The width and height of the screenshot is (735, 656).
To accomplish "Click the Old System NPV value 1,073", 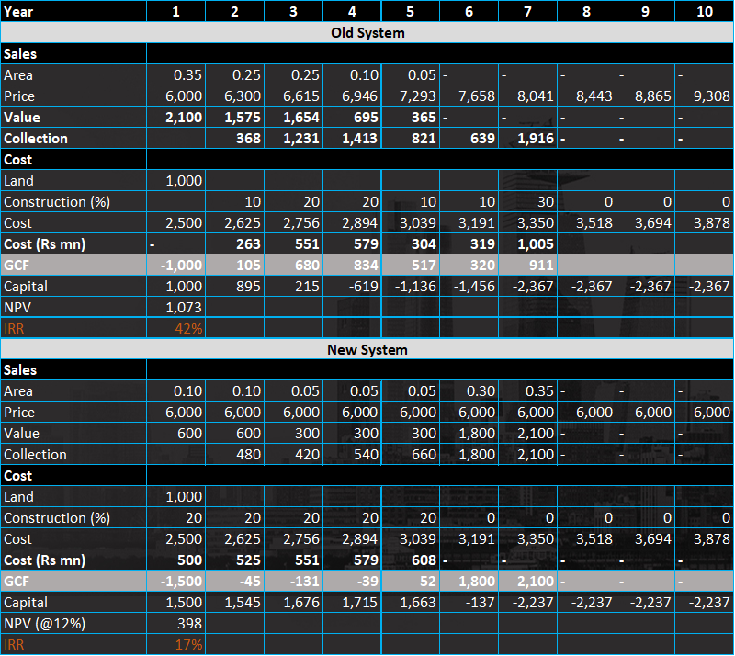I will 184,307.
